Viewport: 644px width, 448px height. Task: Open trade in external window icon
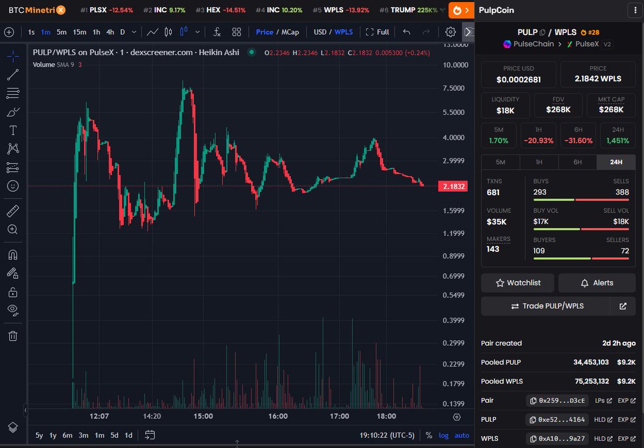tap(623, 306)
